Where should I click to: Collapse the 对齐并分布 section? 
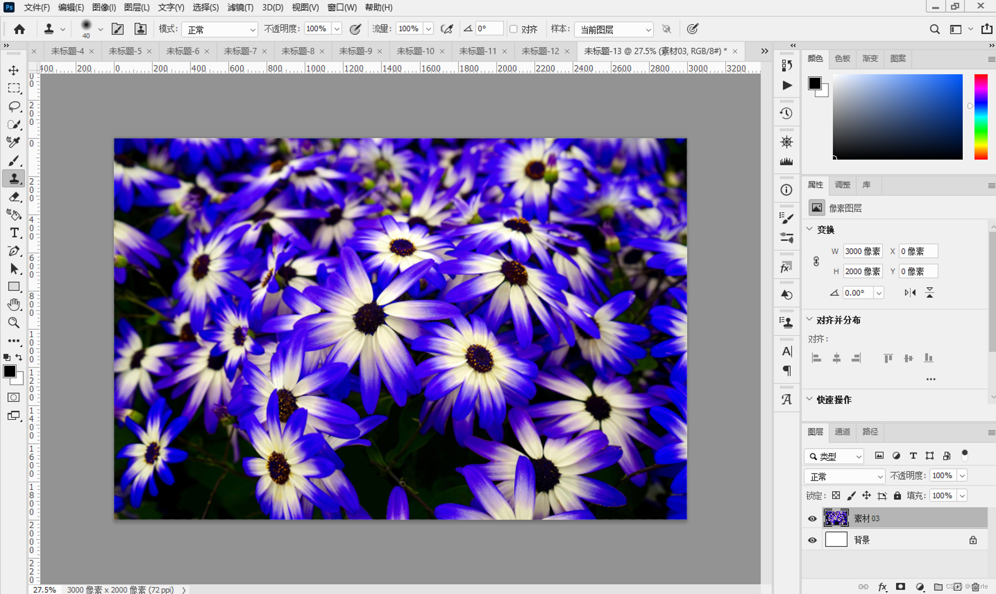click(809, 320)
